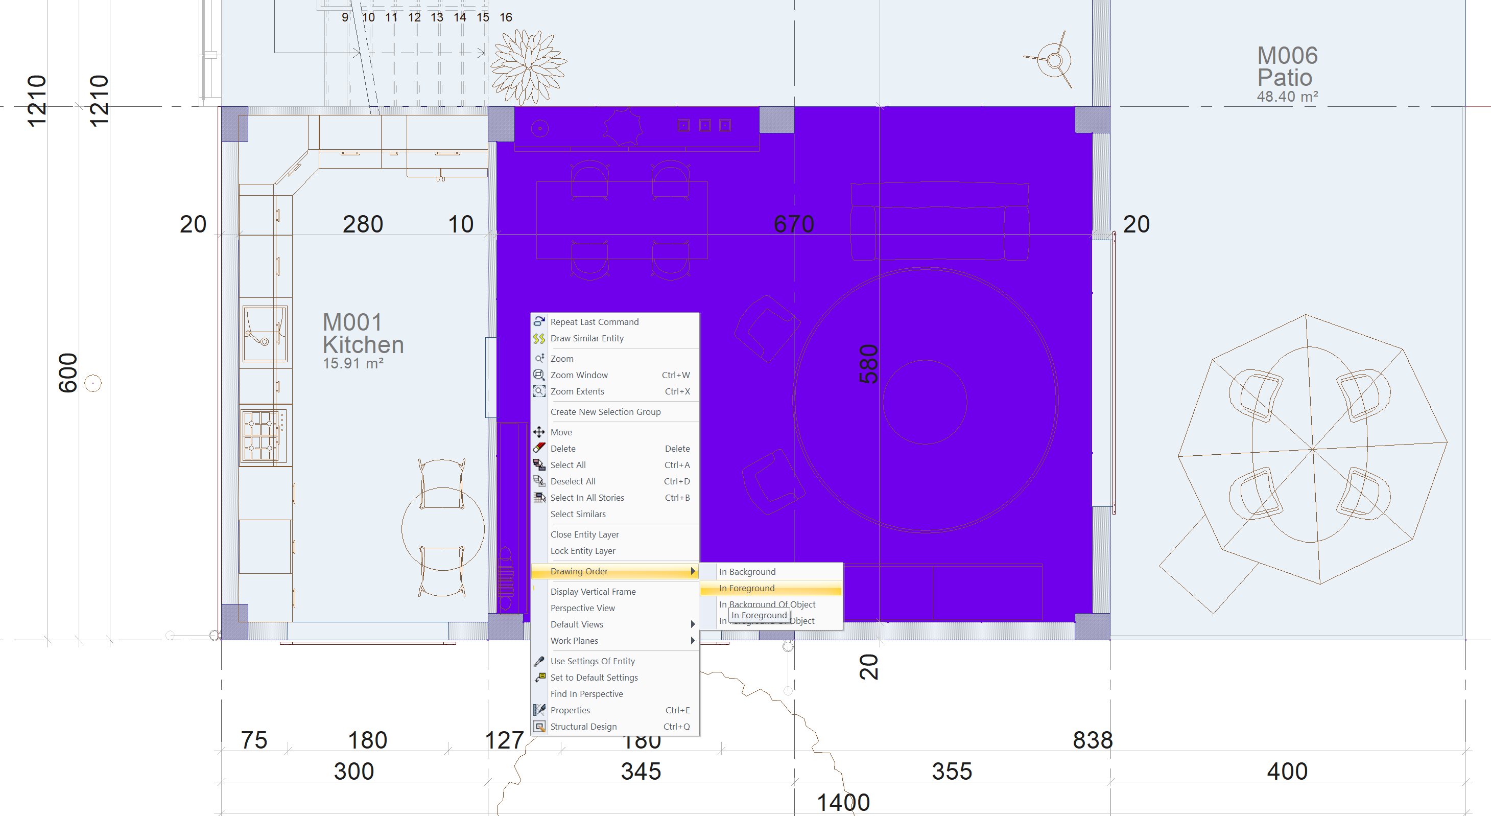This screenshot has width=1491, height=816.
Task: Click the Repeat Last Command icon
Action: click(539, 321)
